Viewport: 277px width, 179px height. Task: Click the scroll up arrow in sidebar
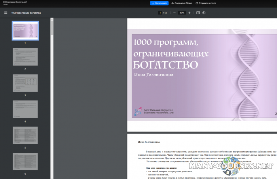(x=52, y=20)
